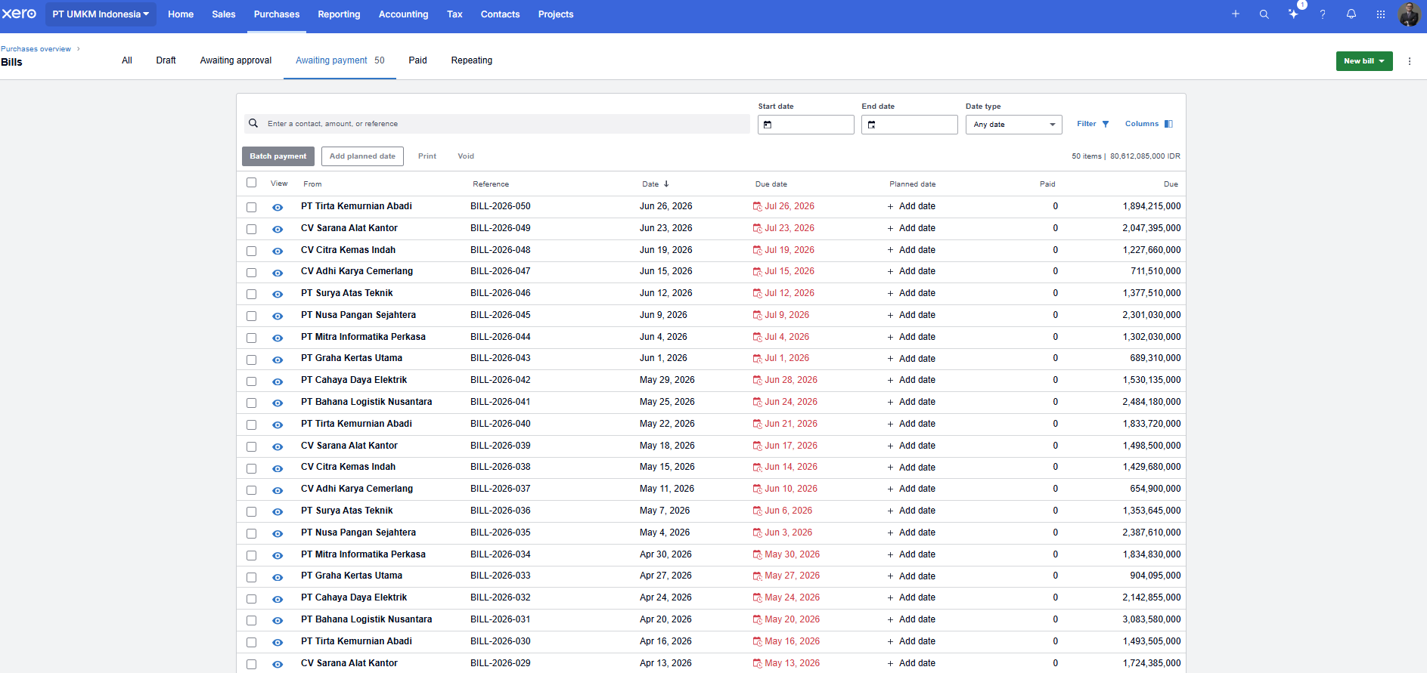Open notifications bell icon
This screenshot has height=673, width=1427.
(1351, 14)
